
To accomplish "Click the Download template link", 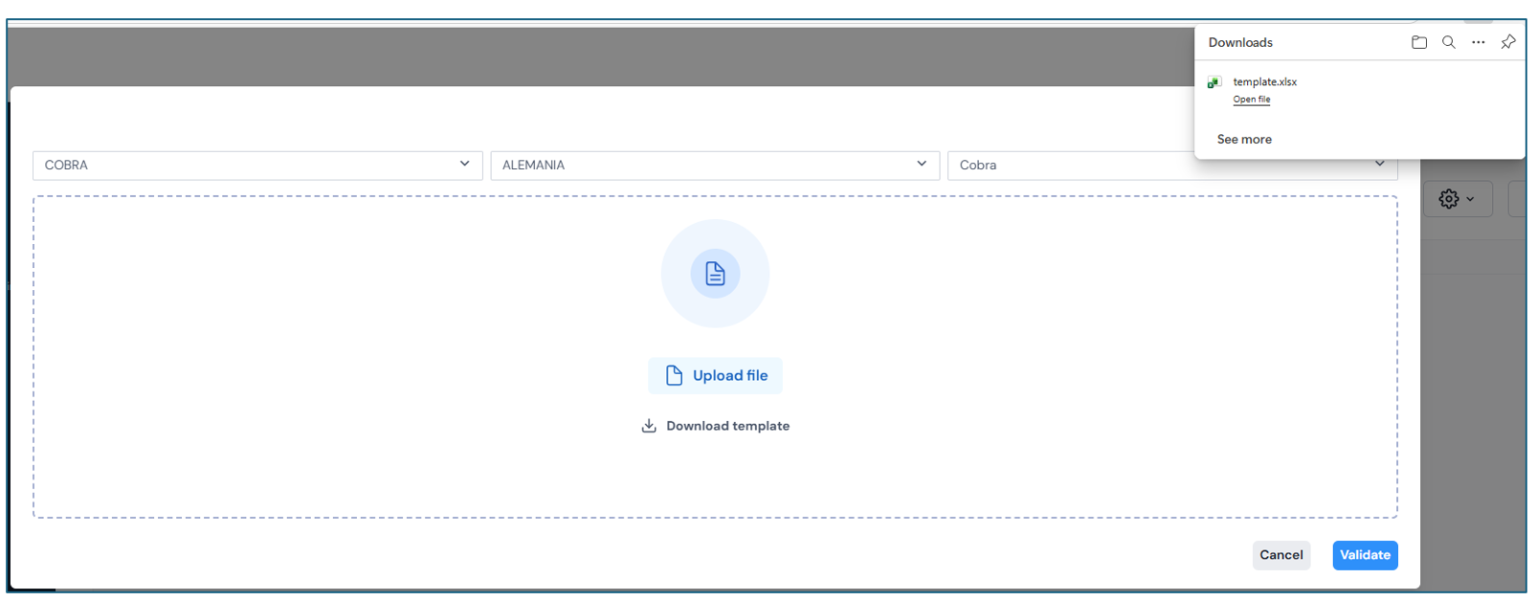I will (x=727, y=426).
